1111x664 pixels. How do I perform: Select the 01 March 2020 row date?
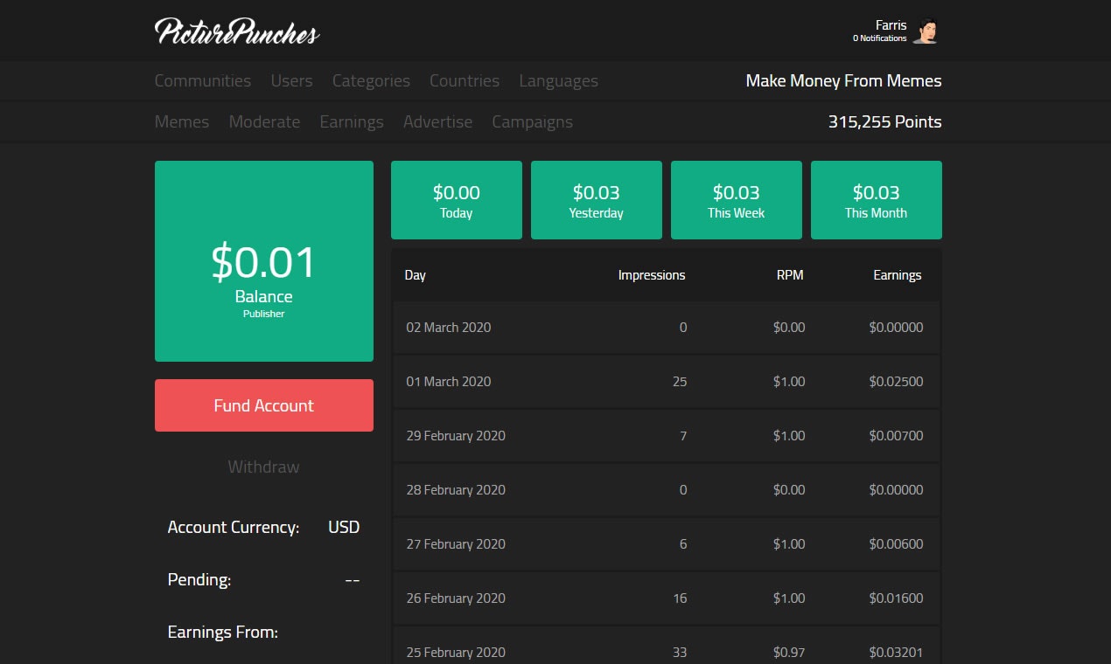449,382
